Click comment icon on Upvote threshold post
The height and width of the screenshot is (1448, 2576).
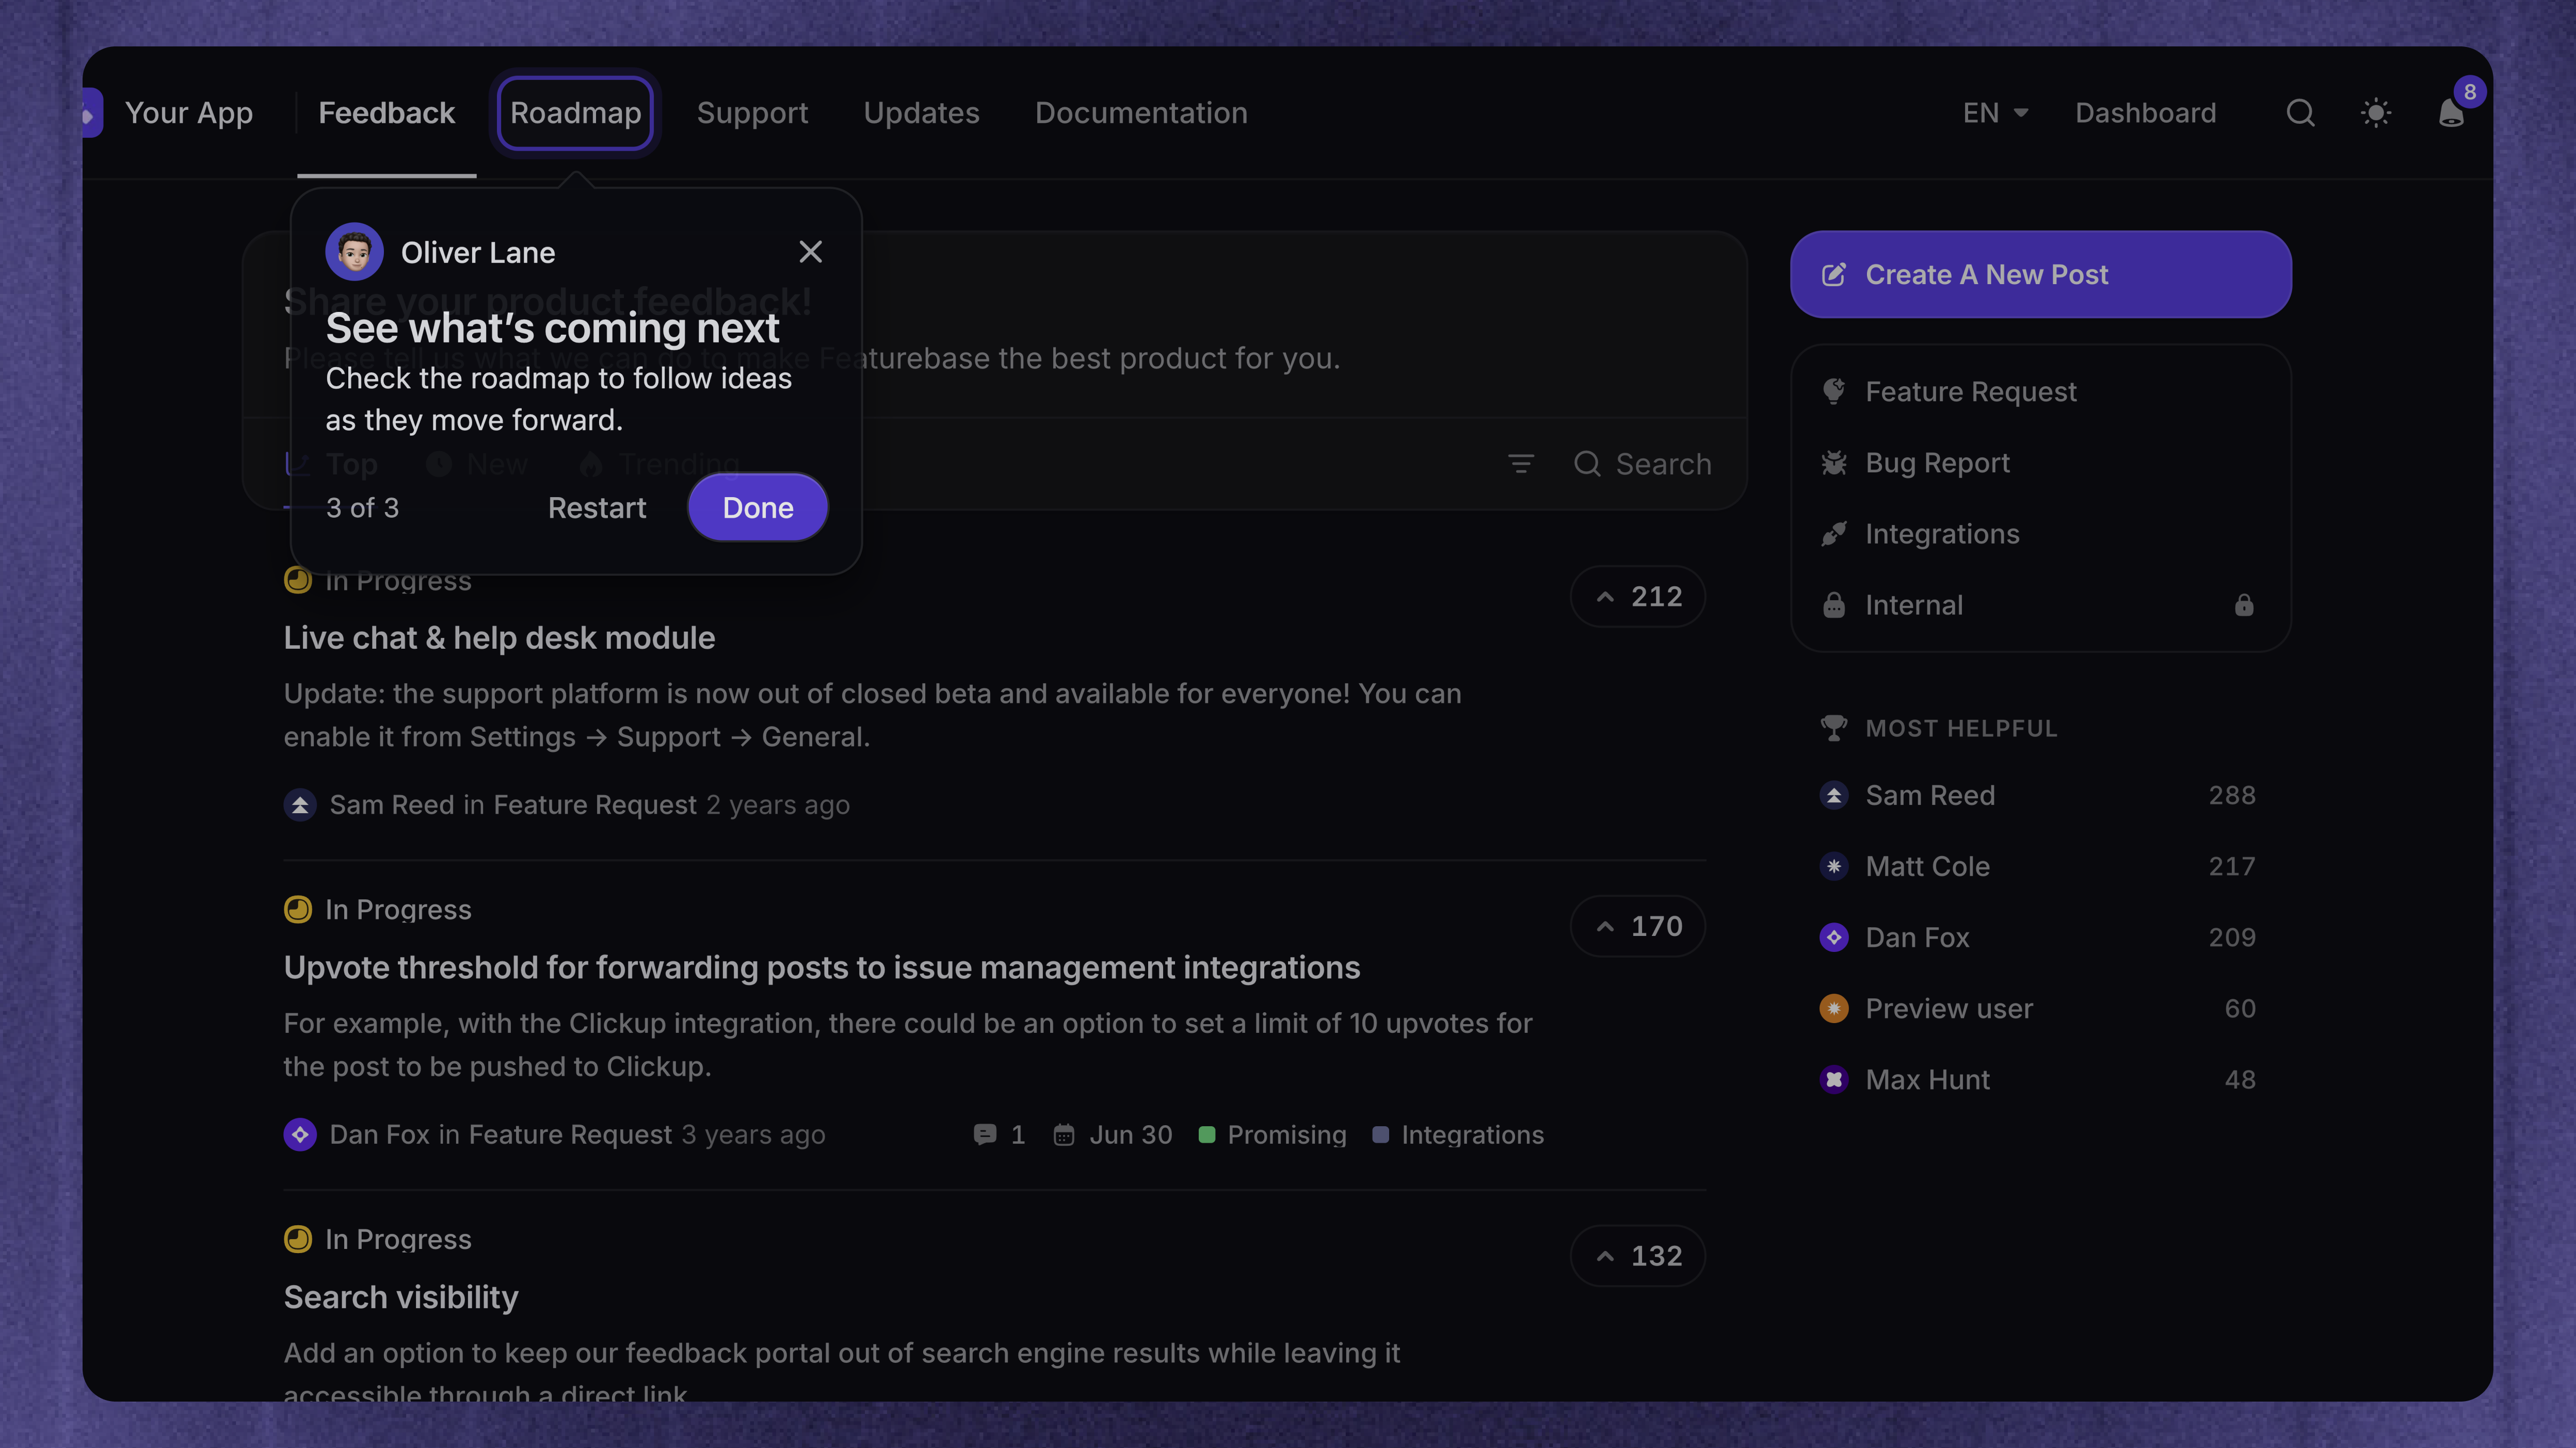984,1134
